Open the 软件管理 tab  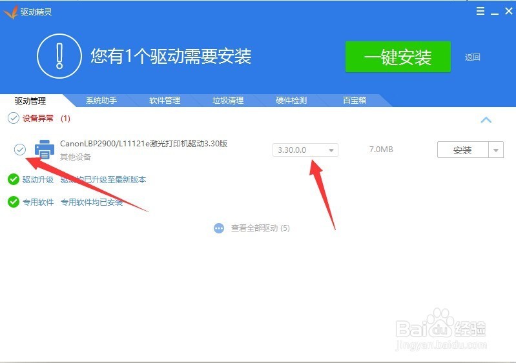click(x=165, y=100)
